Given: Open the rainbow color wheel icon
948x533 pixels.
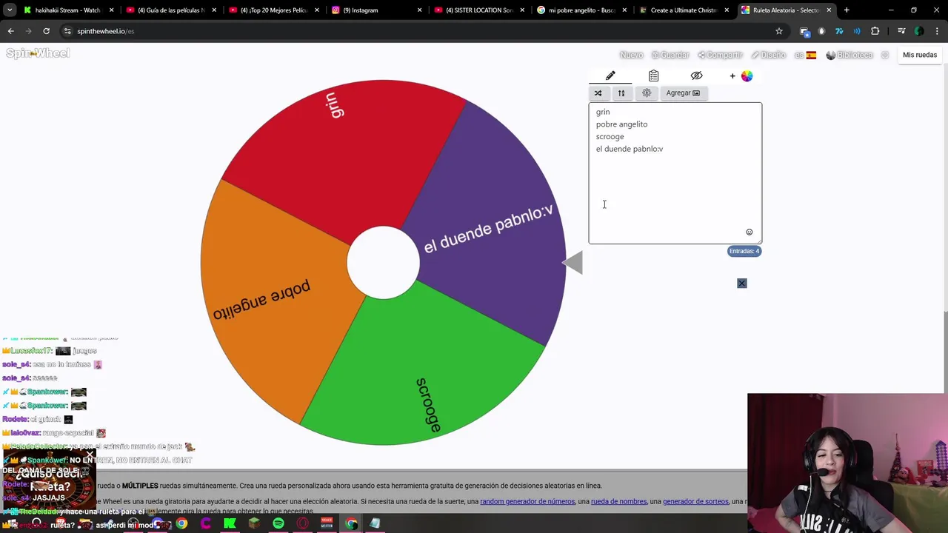Looking at the screenshot, I should pyautogui.click(x=747, y=76).
